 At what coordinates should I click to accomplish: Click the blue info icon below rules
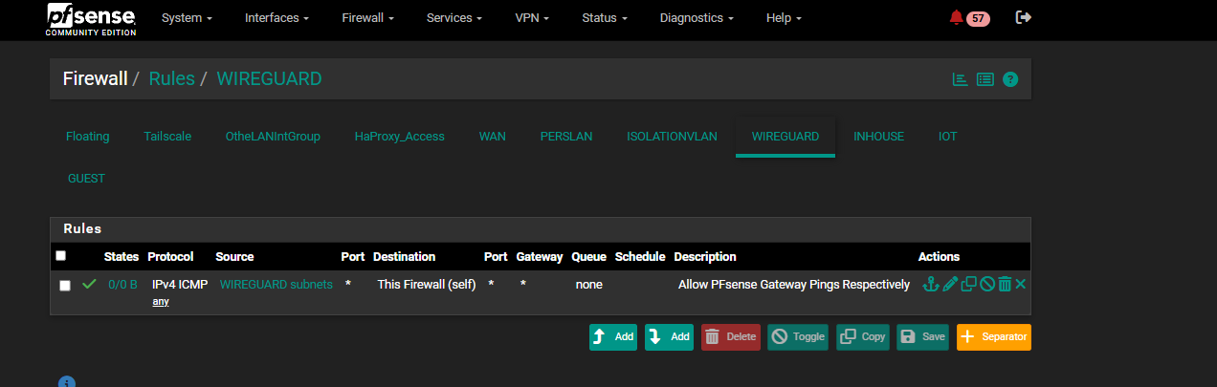(66, 382)
